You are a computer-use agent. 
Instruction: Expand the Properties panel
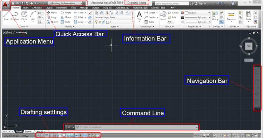tap(194, 27)
